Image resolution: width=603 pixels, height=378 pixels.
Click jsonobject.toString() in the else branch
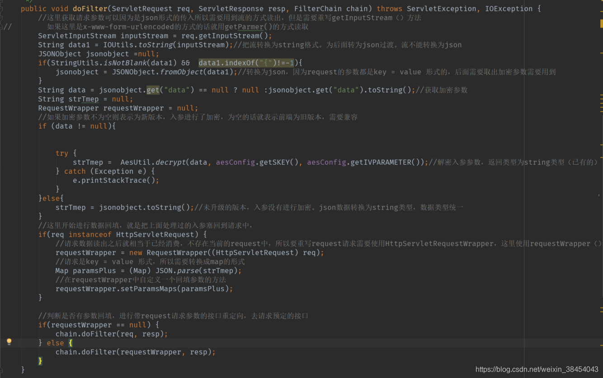click(146, 207)
